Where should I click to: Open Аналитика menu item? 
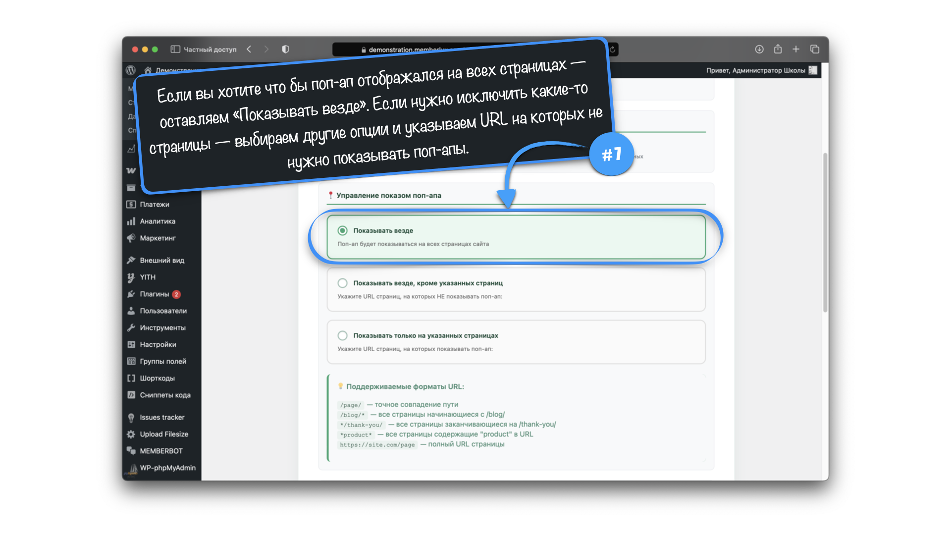tap(157, 221)
